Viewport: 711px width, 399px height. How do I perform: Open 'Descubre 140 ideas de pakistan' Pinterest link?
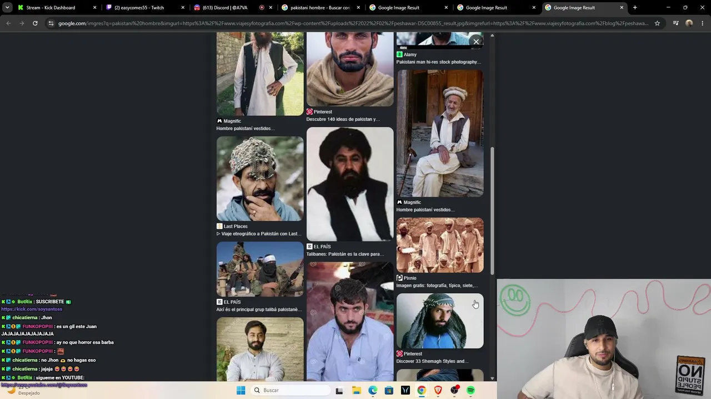click(343, 119)
